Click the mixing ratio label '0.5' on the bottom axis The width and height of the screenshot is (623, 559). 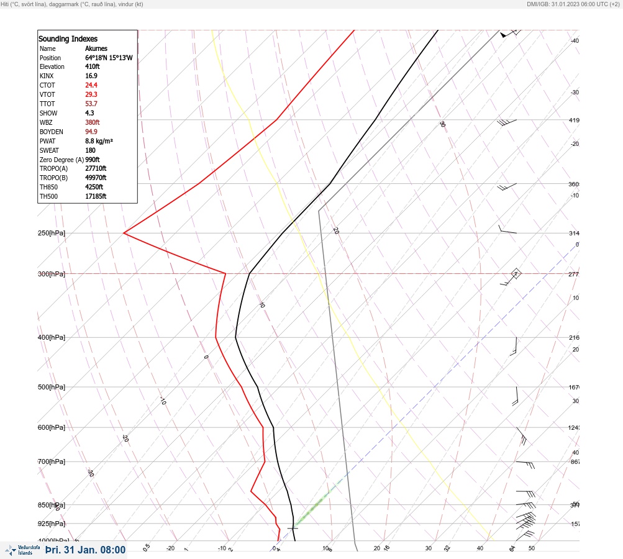pyautogui.click(x=146, y=547)
